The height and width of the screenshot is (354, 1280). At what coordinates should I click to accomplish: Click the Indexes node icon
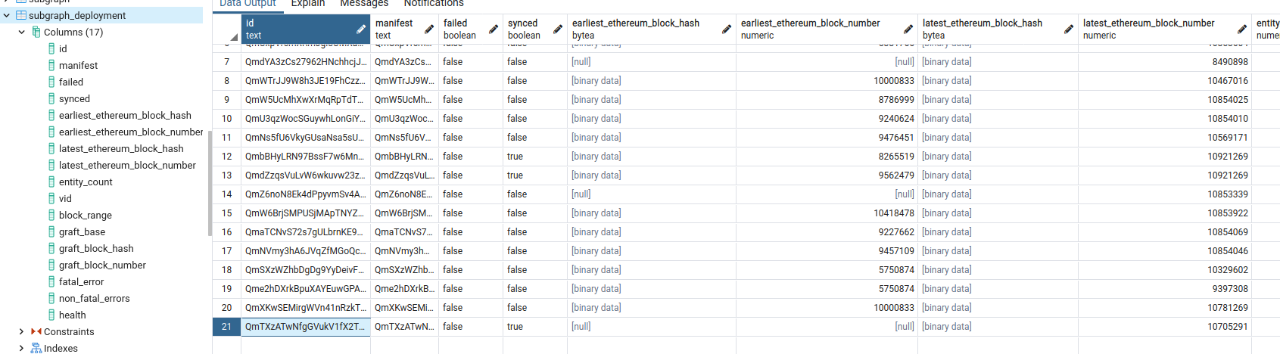tap(36, 348)
